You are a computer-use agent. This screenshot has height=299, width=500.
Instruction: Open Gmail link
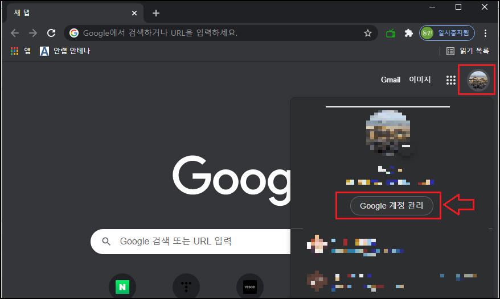coord(390,80)
